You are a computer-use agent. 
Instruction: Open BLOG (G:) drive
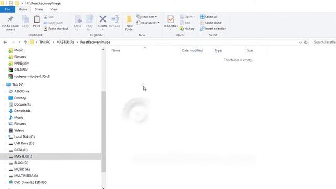(21, 163)
